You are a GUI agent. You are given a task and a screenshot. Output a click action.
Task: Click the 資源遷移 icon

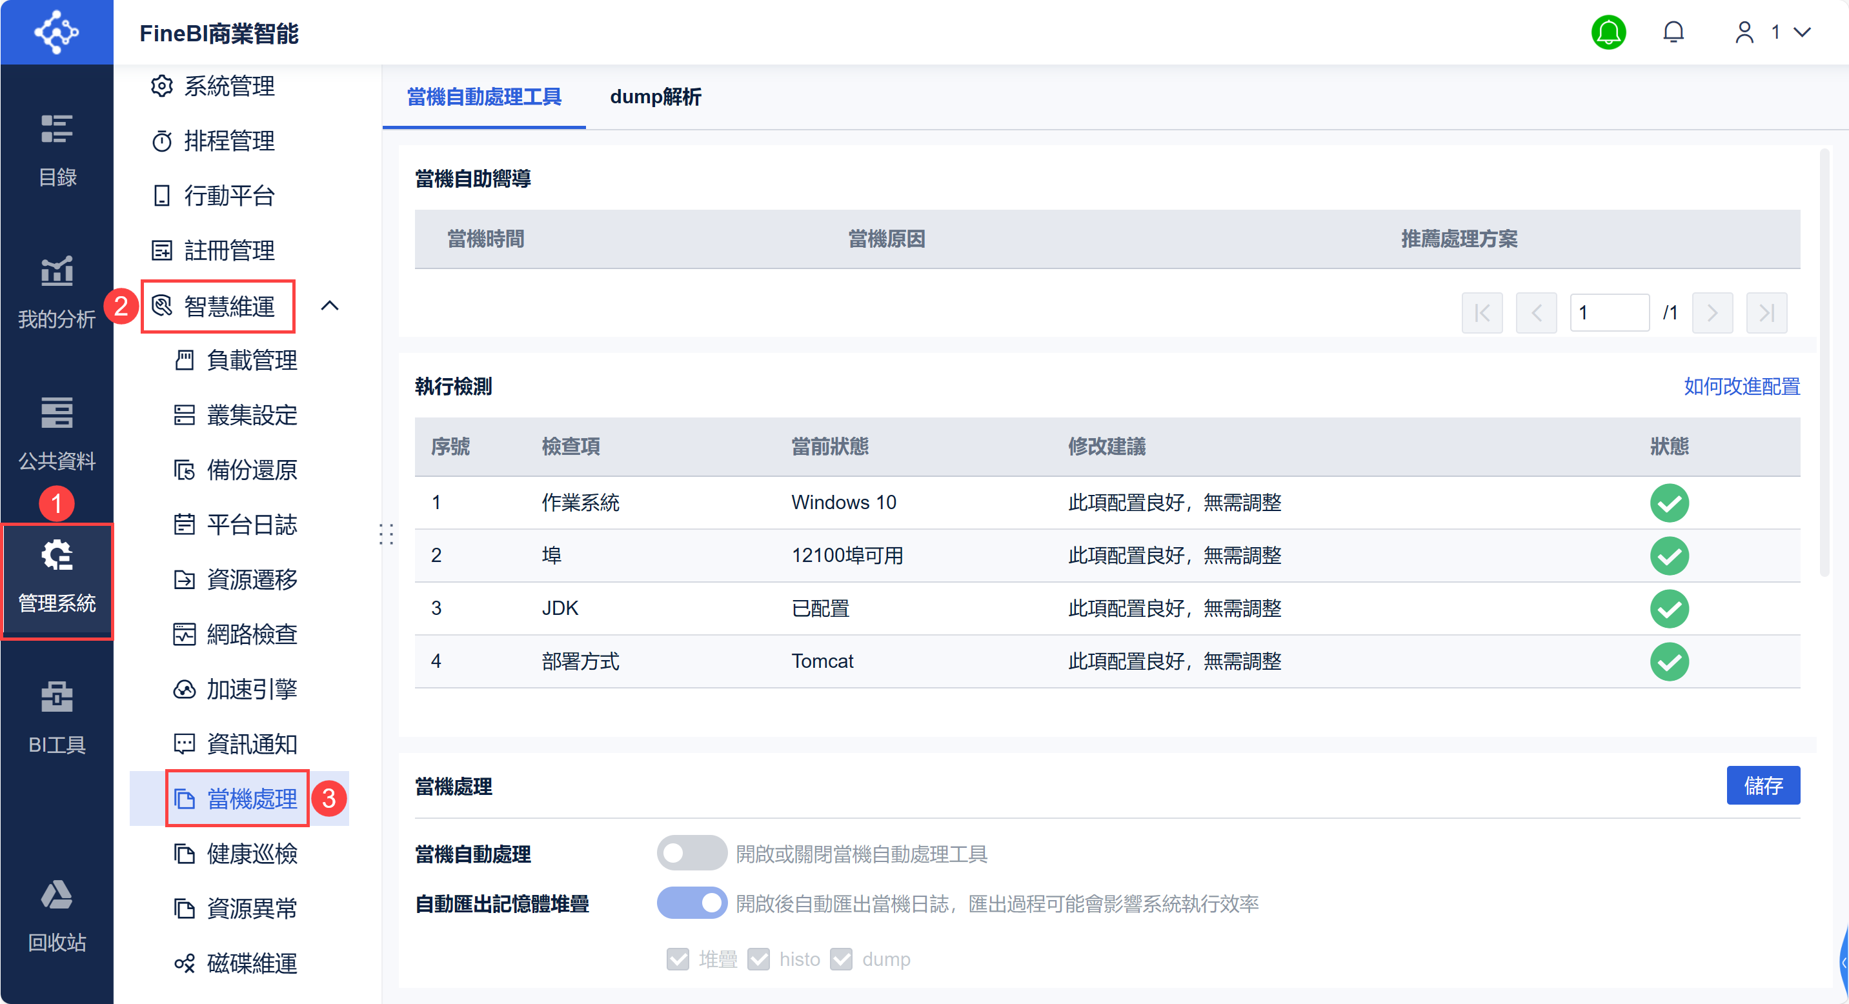[x=185, y=579]
